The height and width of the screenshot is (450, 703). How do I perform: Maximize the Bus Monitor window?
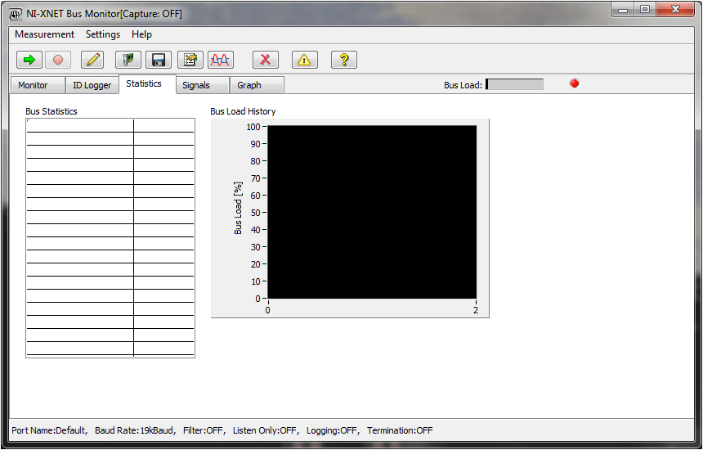[x=645, y=10]
